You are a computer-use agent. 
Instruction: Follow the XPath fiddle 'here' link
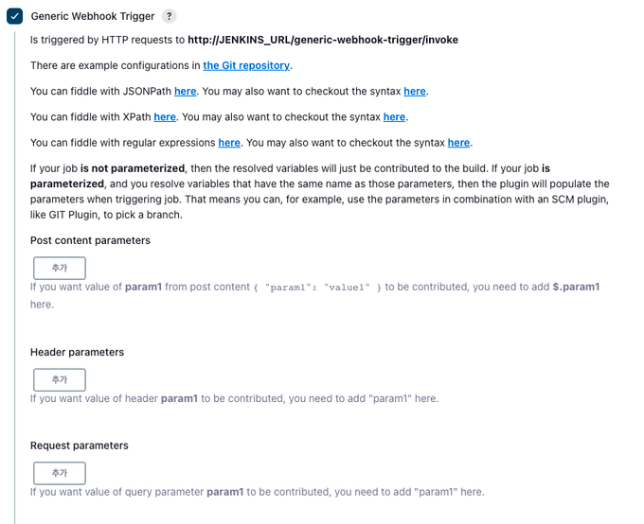165,117
